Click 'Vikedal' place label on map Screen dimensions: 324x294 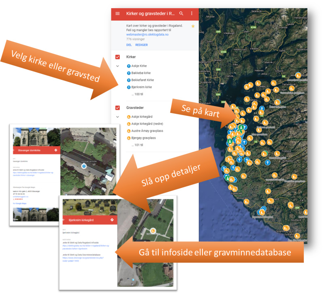254,49
